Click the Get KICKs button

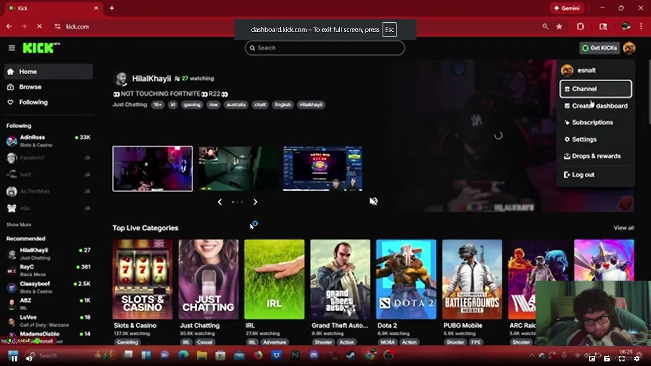coord(600,48)
